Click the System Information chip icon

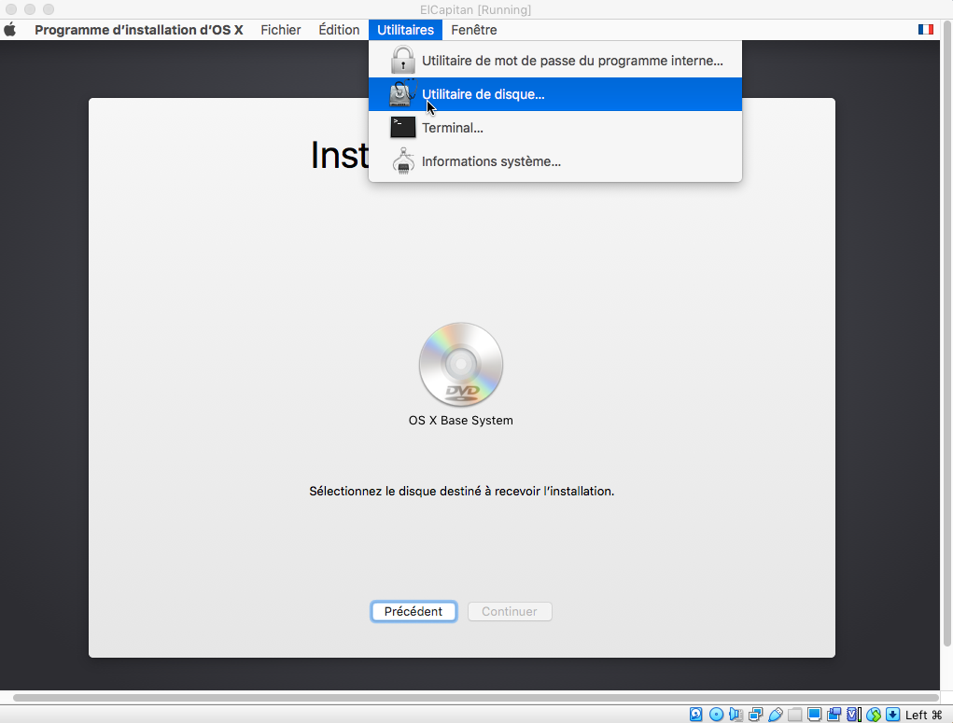tap(403, 161)
